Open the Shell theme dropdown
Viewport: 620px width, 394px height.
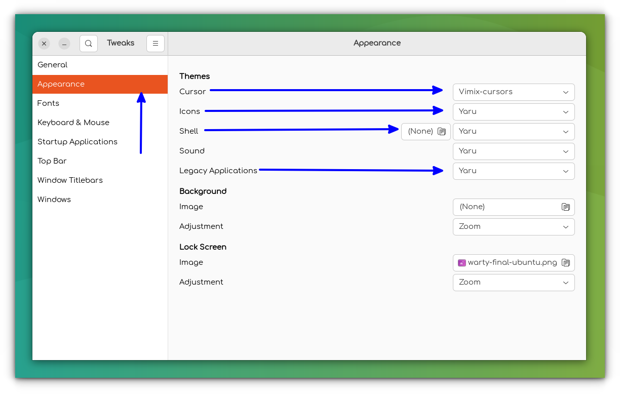click(x=513, y=132)
